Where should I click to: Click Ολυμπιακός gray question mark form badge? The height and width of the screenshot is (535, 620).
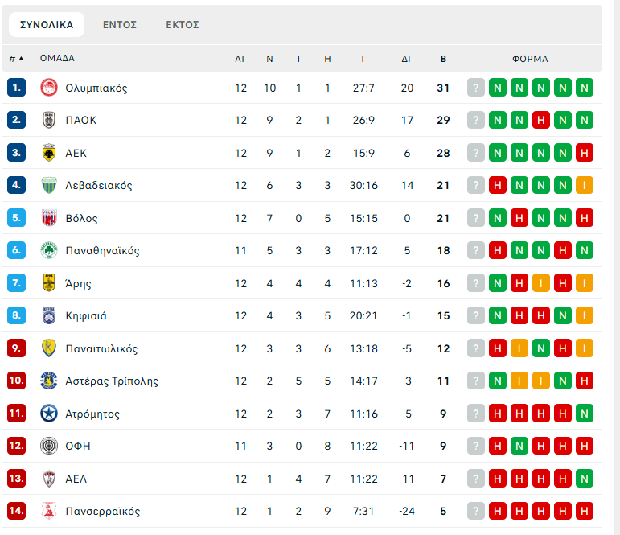pyautogui.click(x=476, y=88)
